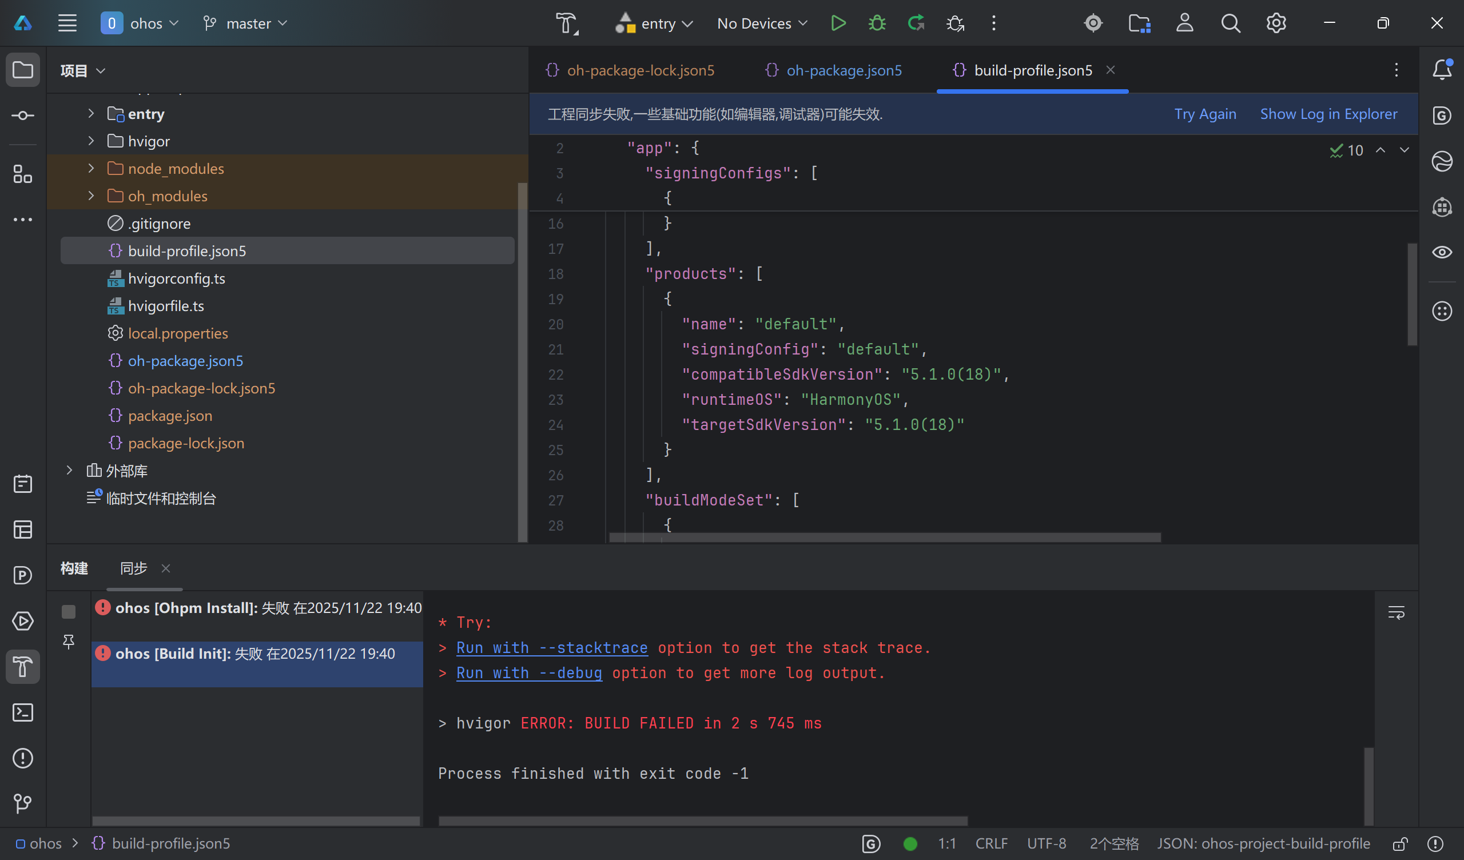Expand the entry folder in project tree
The width and height of the screenshot is (1464, 860).
(90, 114)
